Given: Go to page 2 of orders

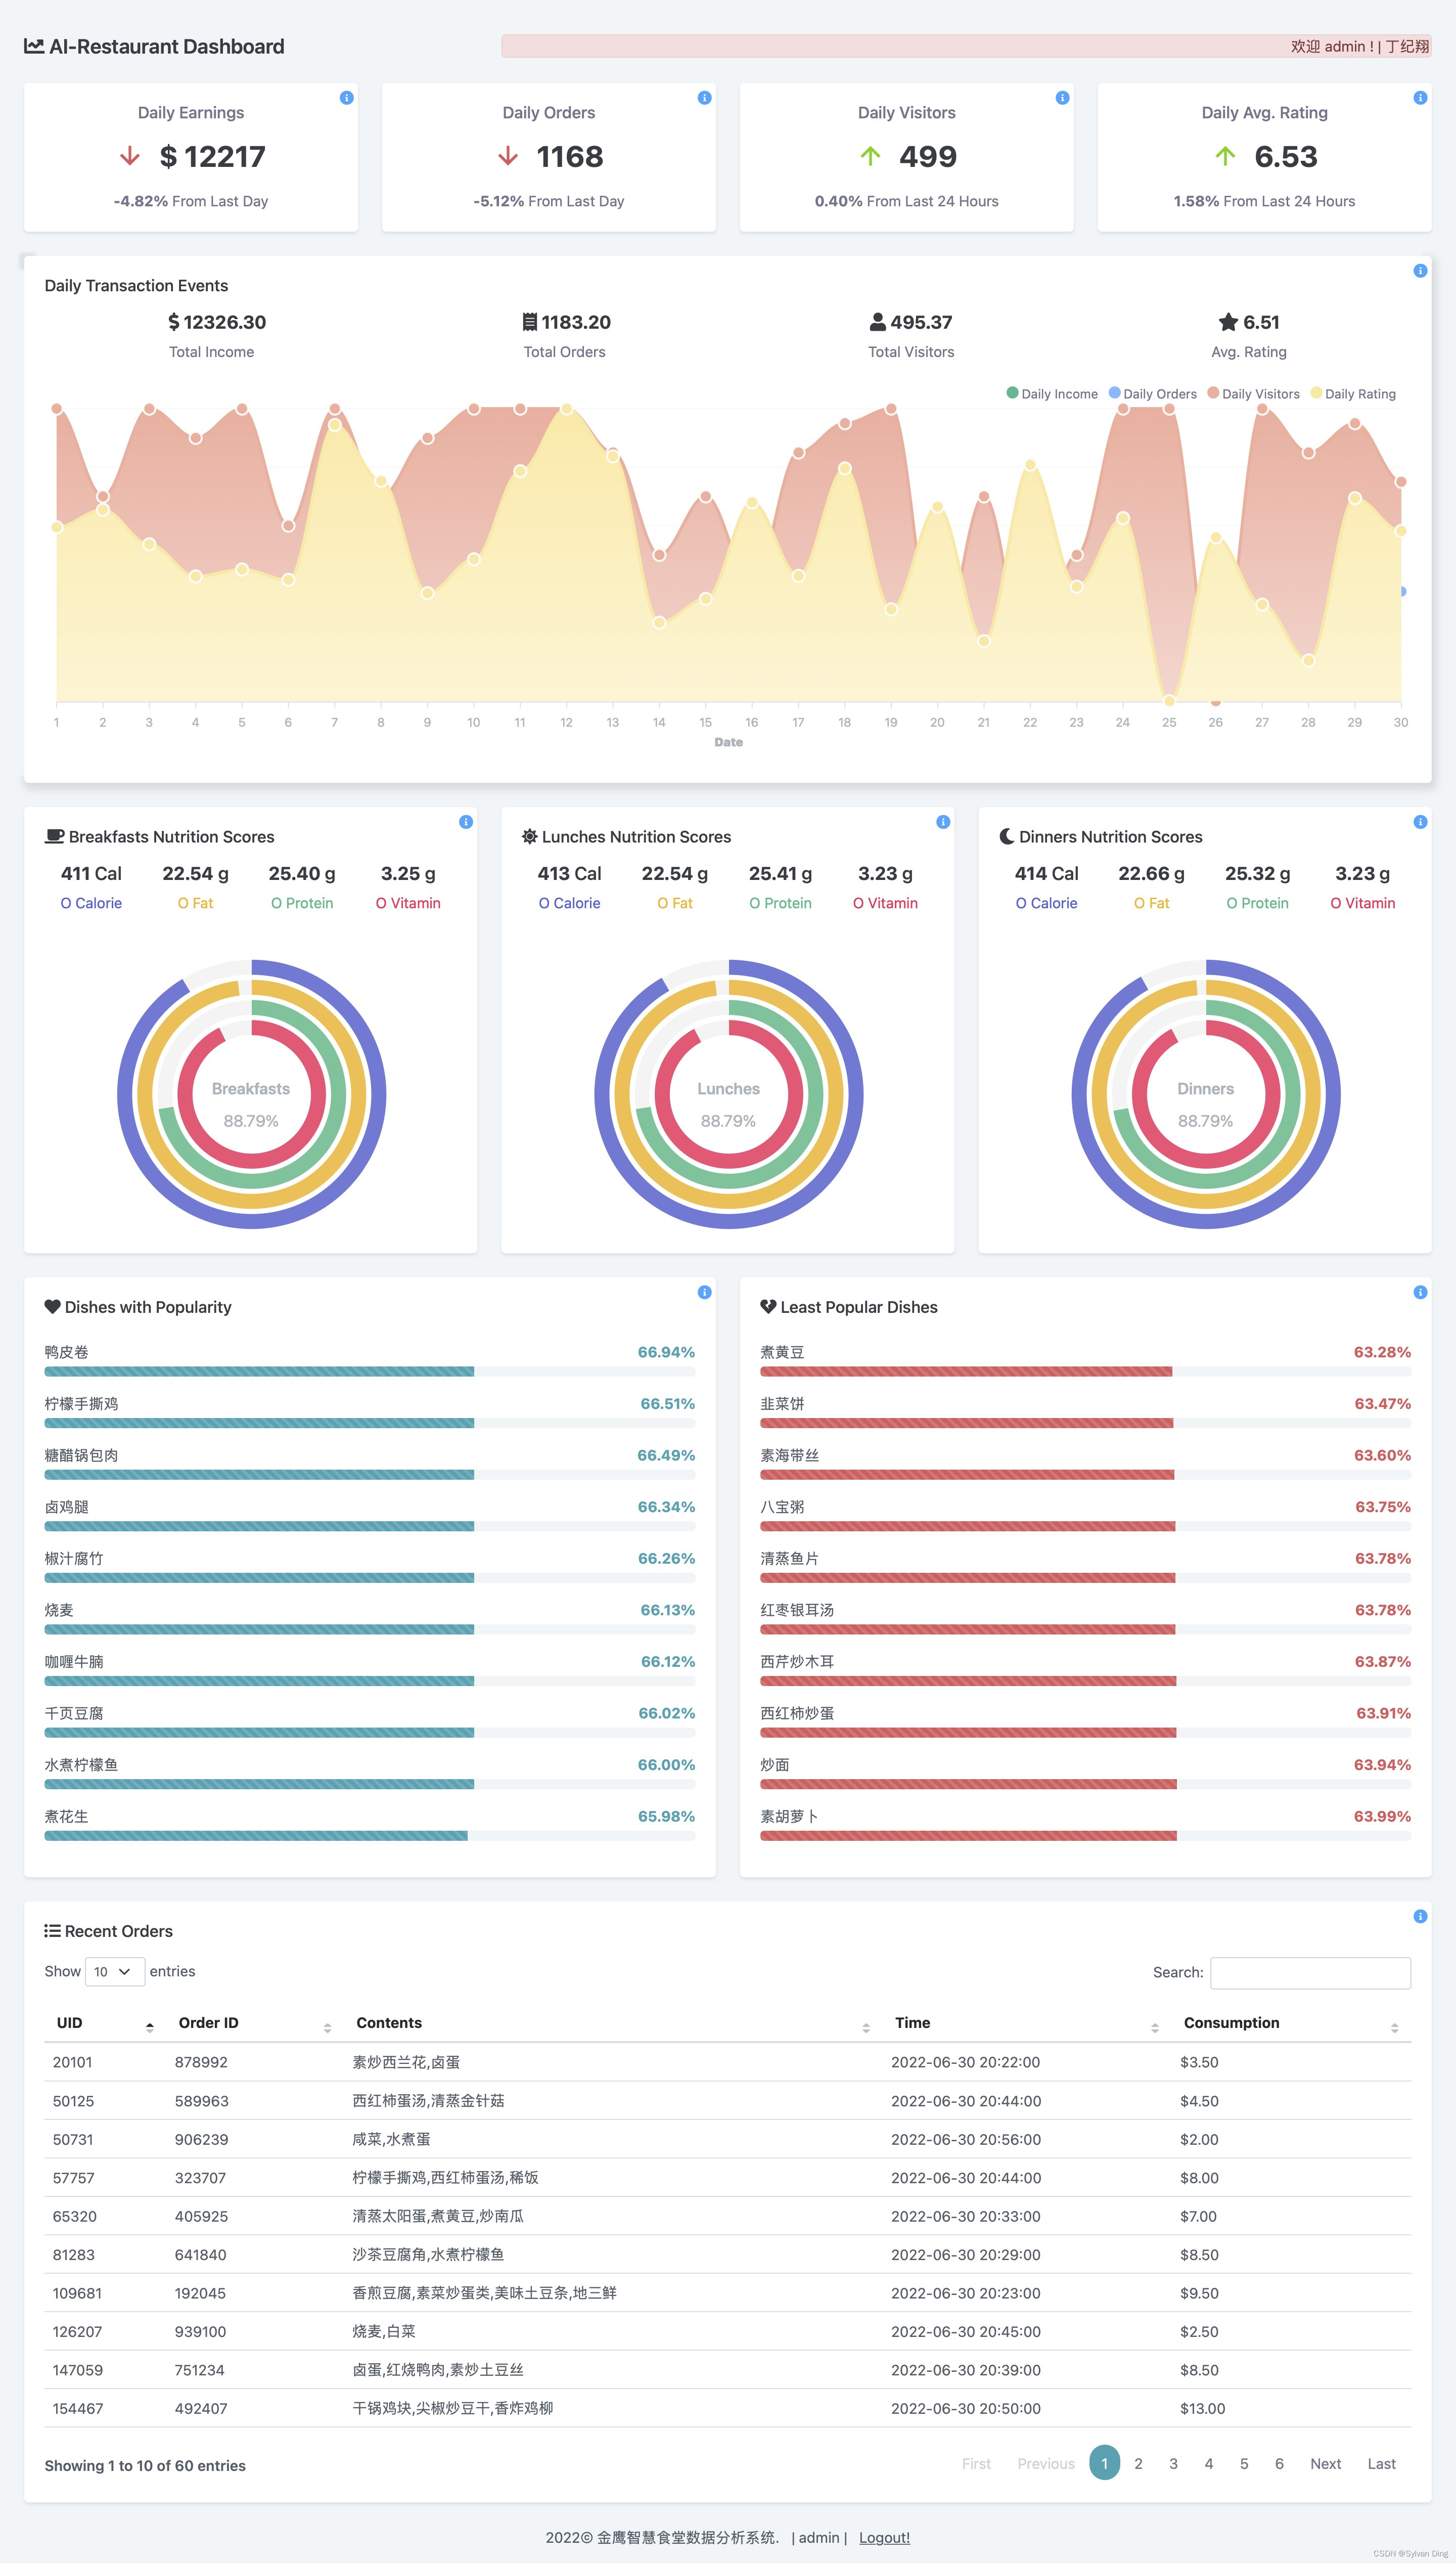Looking at the screenshot, I should point(1138,2464).
